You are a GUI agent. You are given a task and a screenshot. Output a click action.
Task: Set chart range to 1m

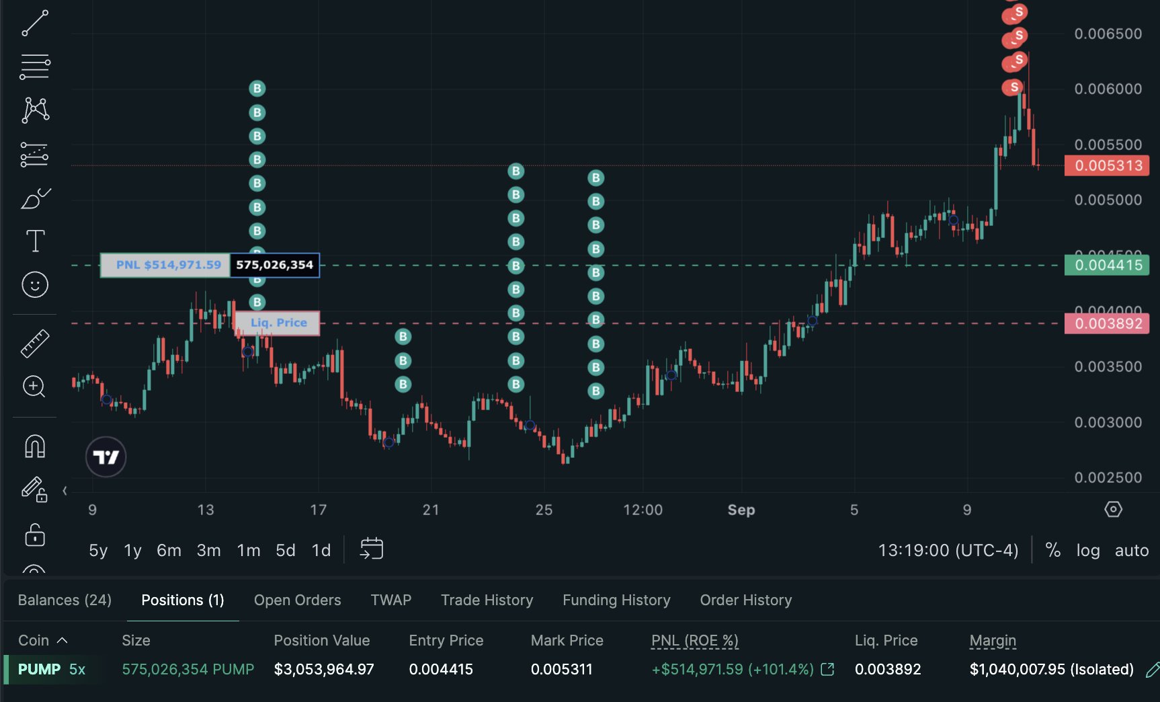pyautogui.click(x=249, y=550)
